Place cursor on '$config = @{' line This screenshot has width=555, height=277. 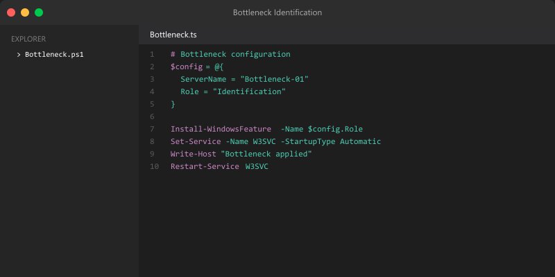197,66
